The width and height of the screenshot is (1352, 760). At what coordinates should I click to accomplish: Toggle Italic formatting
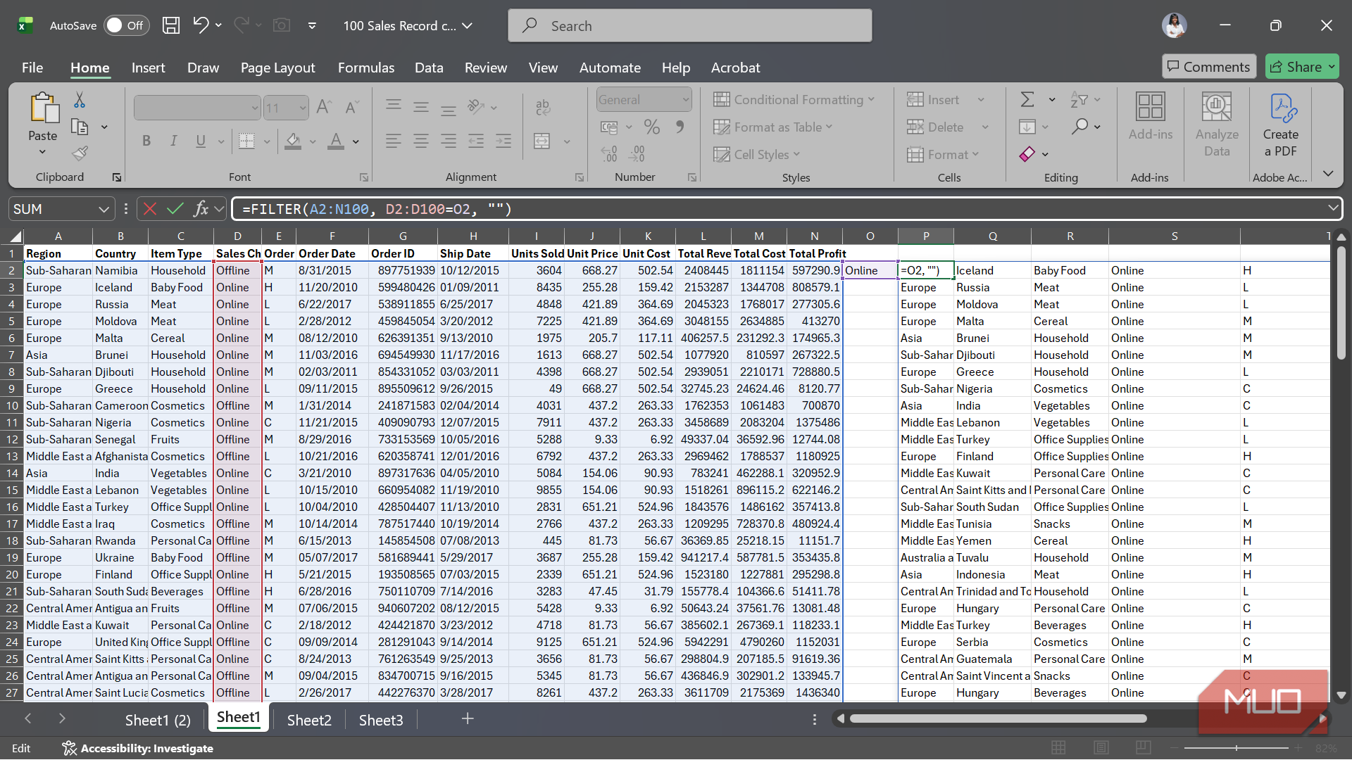click(x=173, y=141)
